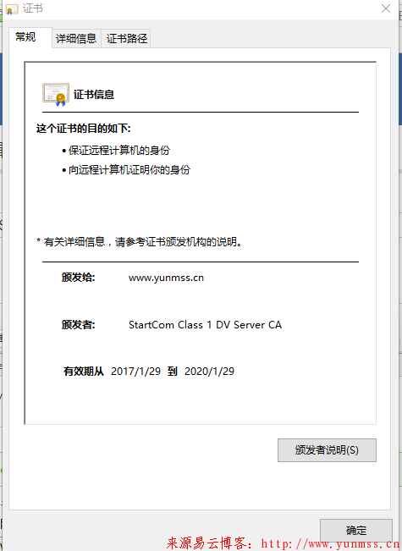Click the red watermark URL at bottom

[331, 543]
